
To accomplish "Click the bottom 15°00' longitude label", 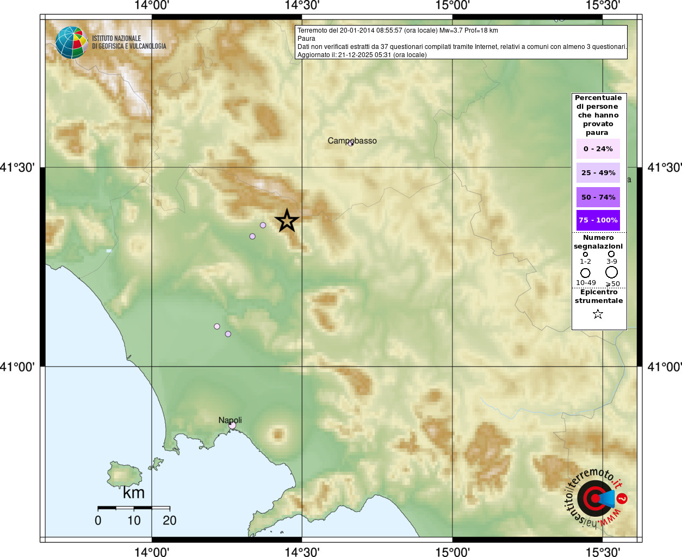I will [x=452, y=552].
